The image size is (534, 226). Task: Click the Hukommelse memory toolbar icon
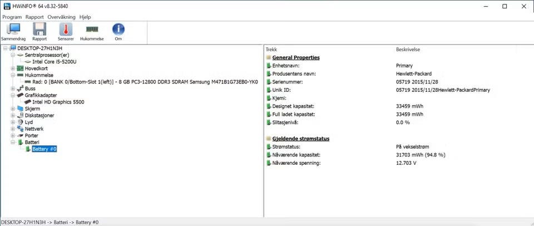pos(92,30)
